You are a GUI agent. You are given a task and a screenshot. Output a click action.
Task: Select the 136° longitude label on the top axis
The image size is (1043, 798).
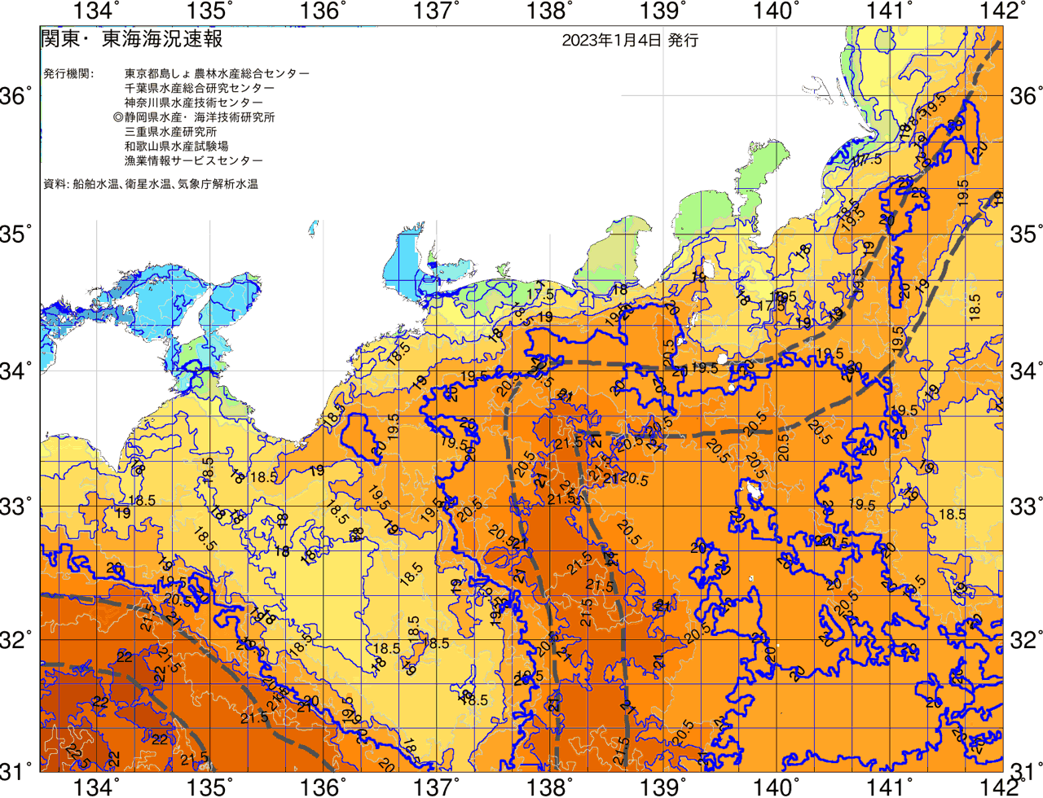[x=323, y=11]
